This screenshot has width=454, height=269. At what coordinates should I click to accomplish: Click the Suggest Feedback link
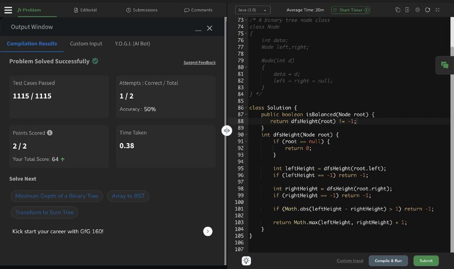coord(199,62)
